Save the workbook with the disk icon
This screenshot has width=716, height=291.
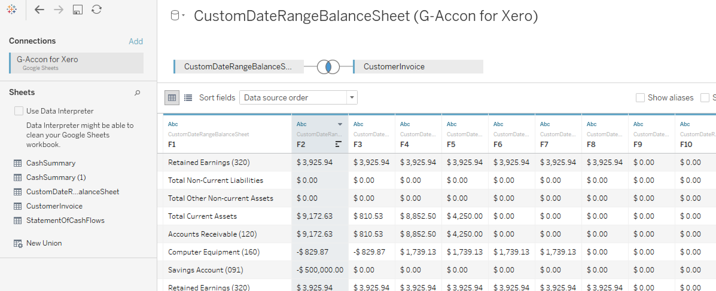pyautogui.click(x=78, y=10)
